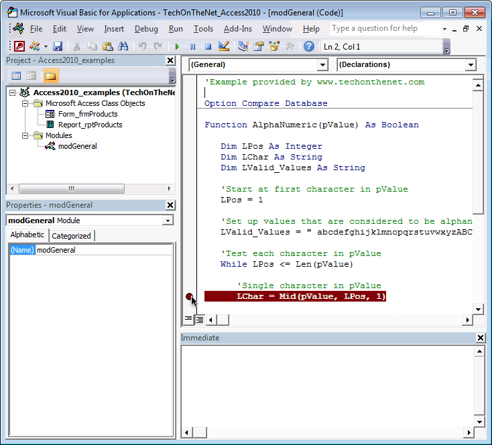Open the Help menu
This screenshot has height=445, width=492.
pyautogui.click(x=311, y=29)
